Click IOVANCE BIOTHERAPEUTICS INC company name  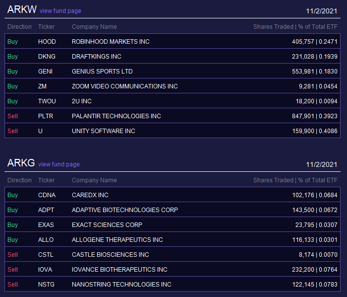(119, 270)
